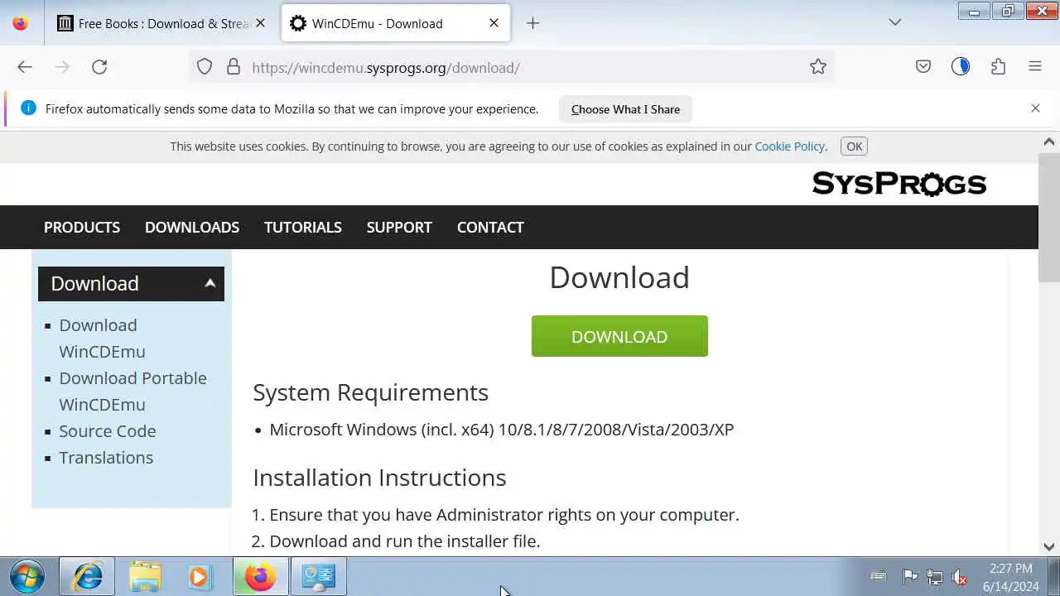Image resolution: width=1060 pixels, height=596 pixels.
Task: Open the Firefox hamburger application menu
Action: [x=1035, y=67]
